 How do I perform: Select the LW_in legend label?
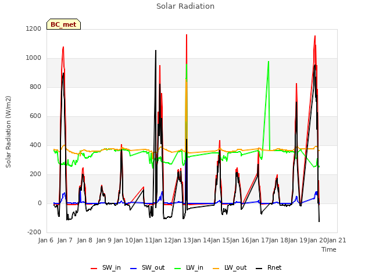pos(195,268)
